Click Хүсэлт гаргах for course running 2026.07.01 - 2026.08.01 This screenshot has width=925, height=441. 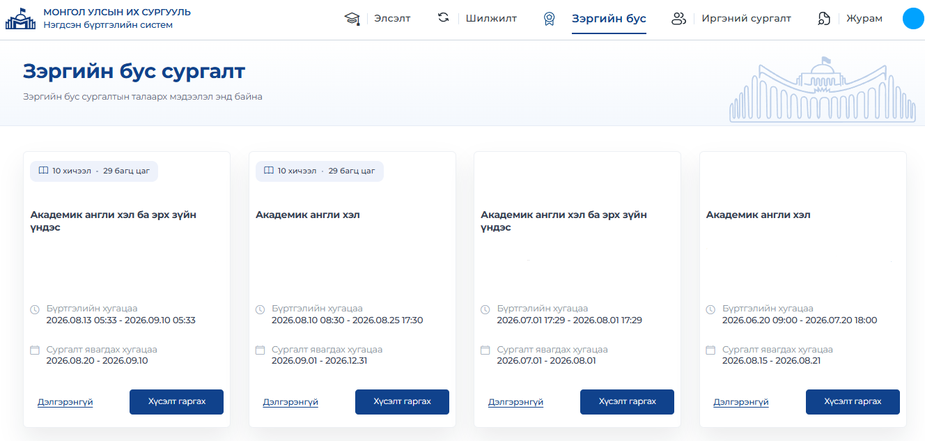tap(627, 402)
